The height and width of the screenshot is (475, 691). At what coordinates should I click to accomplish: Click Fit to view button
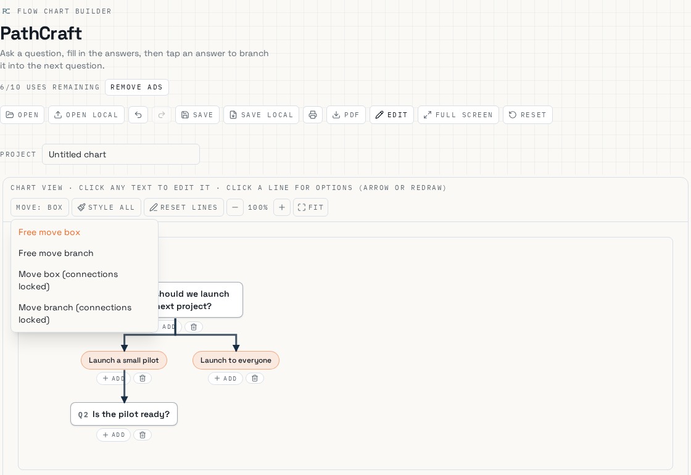pos(311,207)
